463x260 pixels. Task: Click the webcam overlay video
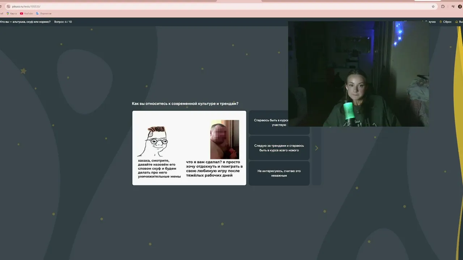(x=358, y=74)
